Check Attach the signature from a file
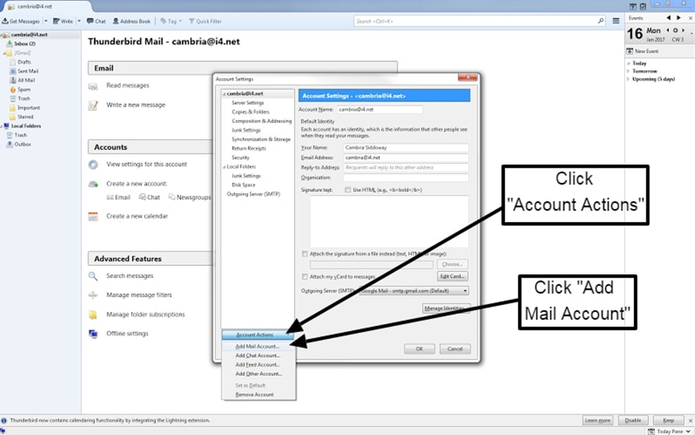The height and width of the screenshot is (435, 695). click(x=304, y=254)
